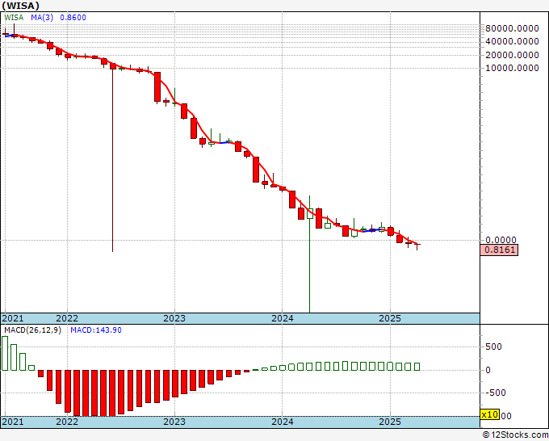Click the 0 MACD axis label
The width and height of the screenshot is (549, 441).
[488, 370]
